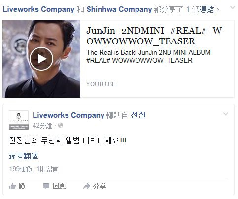Click the comment speech bubble icon
The width and height of the screenshot is (238, 199).
(46, 186)
